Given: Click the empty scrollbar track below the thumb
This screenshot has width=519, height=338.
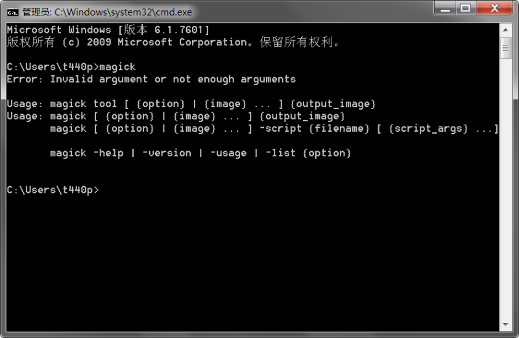Looking at the screenshot, I should click(x=505, y=189).
